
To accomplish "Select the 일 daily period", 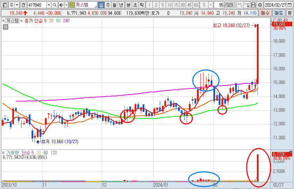I will click(x=101, y=5).
